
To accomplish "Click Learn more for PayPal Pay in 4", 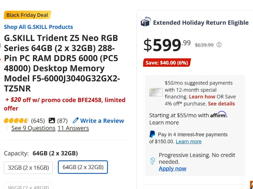I will click(x=188, y=141).
